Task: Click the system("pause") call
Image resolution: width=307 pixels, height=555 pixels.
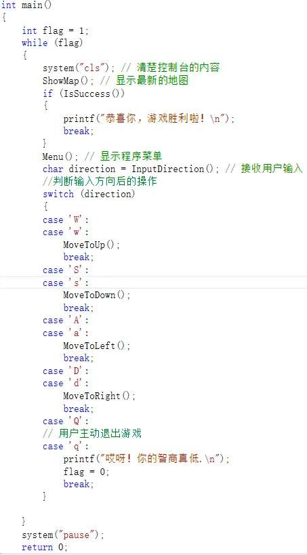Action: point(63,535)
